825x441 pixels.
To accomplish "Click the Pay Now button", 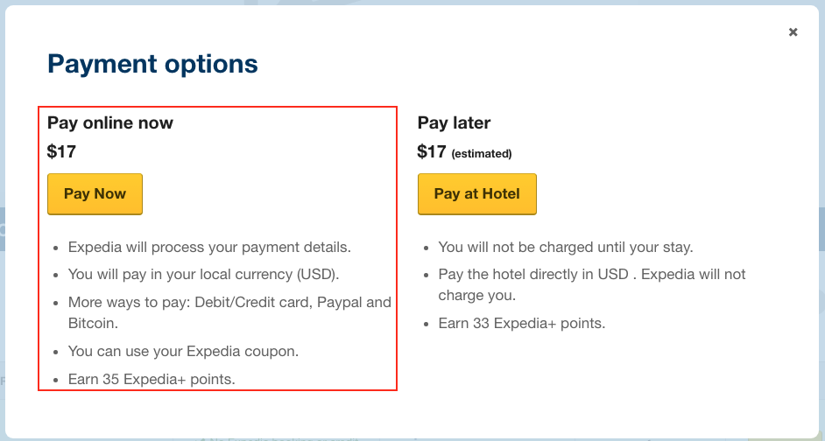I will tap(95, 194).
